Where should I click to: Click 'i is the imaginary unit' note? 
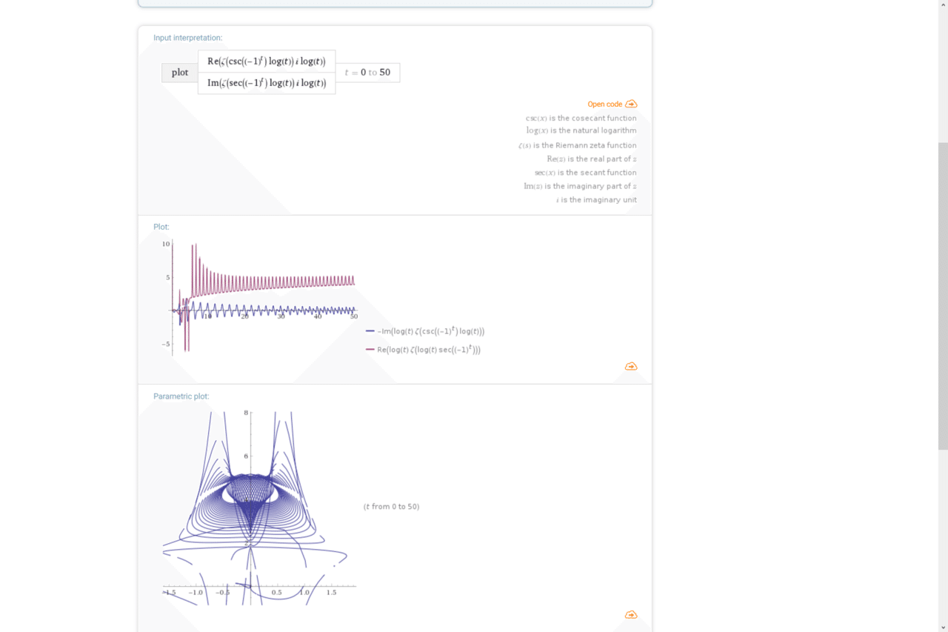coord(596,200)
